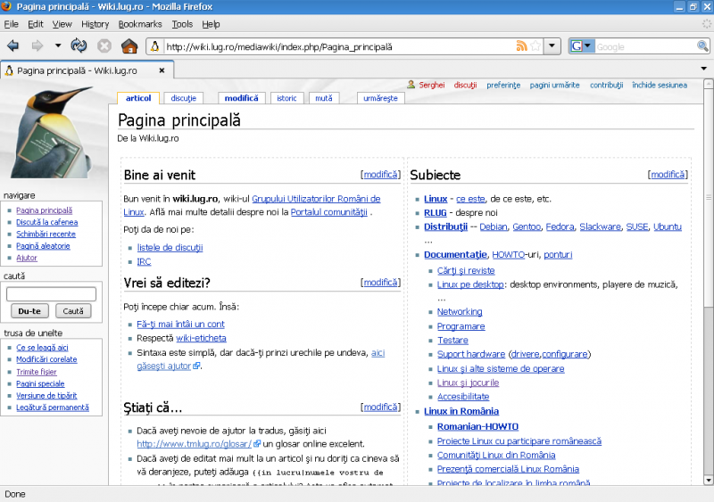Click the user icon next to Serghei
The width and height of the screenshot is (714, 502).
411,85
